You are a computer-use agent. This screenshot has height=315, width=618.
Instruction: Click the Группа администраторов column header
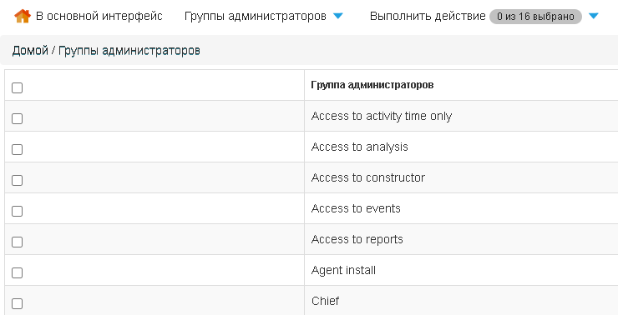coord(372,85)
